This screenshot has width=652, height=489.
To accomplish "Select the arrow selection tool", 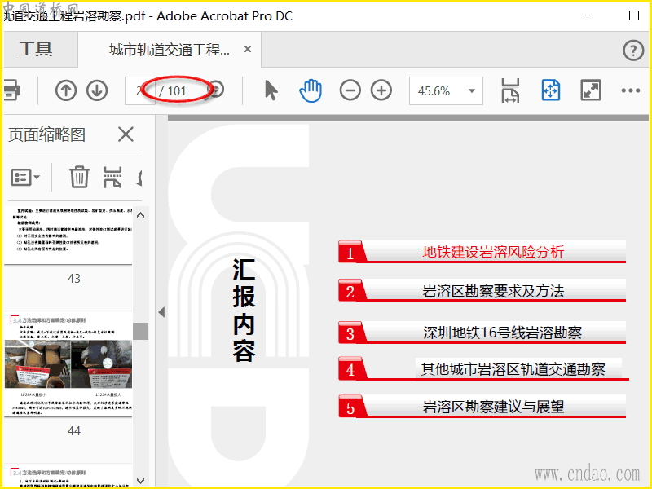I will click(271, 90).
